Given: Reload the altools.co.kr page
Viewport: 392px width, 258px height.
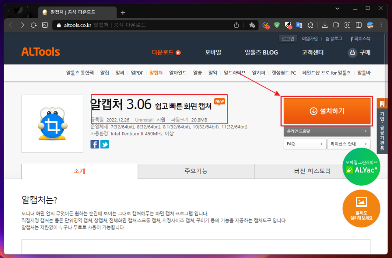Looking at the screenshot, I should (x=34, y=25).
